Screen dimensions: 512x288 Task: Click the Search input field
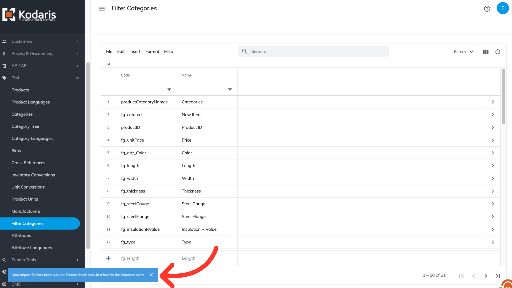(317, 51)
